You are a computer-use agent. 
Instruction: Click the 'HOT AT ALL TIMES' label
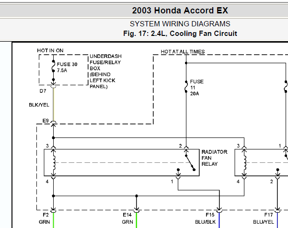(x=183, y=52)
